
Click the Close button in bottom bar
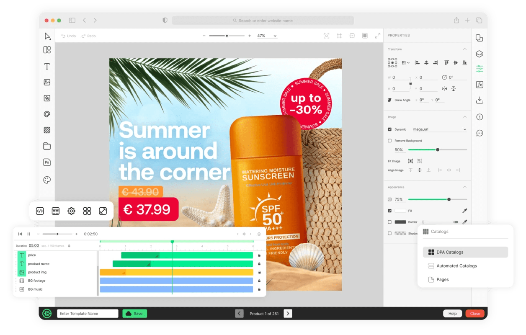475,314
